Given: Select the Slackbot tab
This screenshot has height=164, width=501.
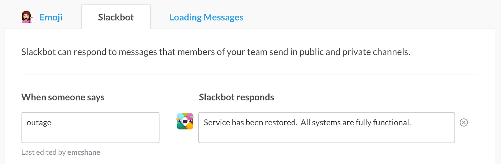Looking at the screenshot, I should click(x=116, y=17).
